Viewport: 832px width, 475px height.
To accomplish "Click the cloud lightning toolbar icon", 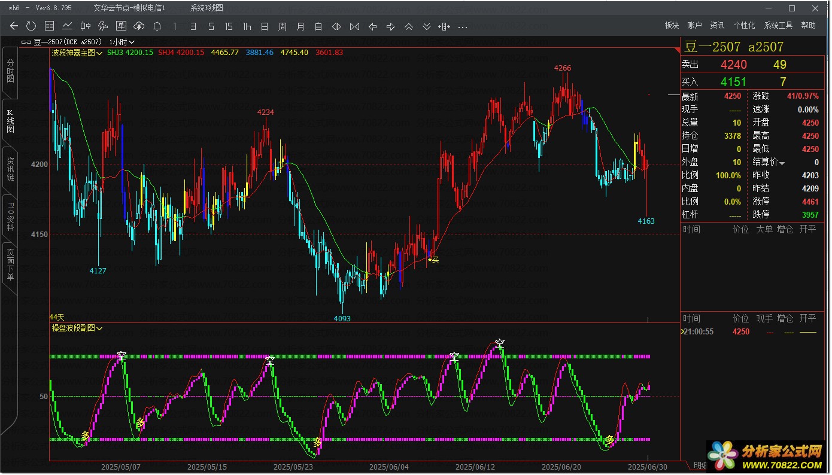I will point(139,26).
